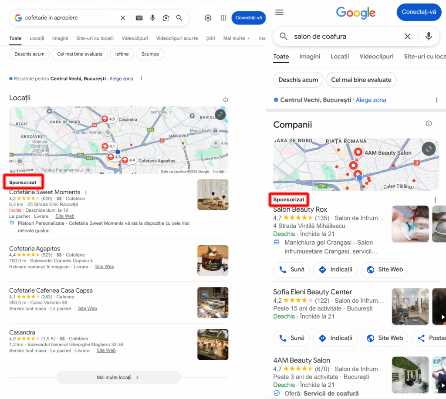Open 'Site Web' link for Casa Capsa

click(87, 308)
